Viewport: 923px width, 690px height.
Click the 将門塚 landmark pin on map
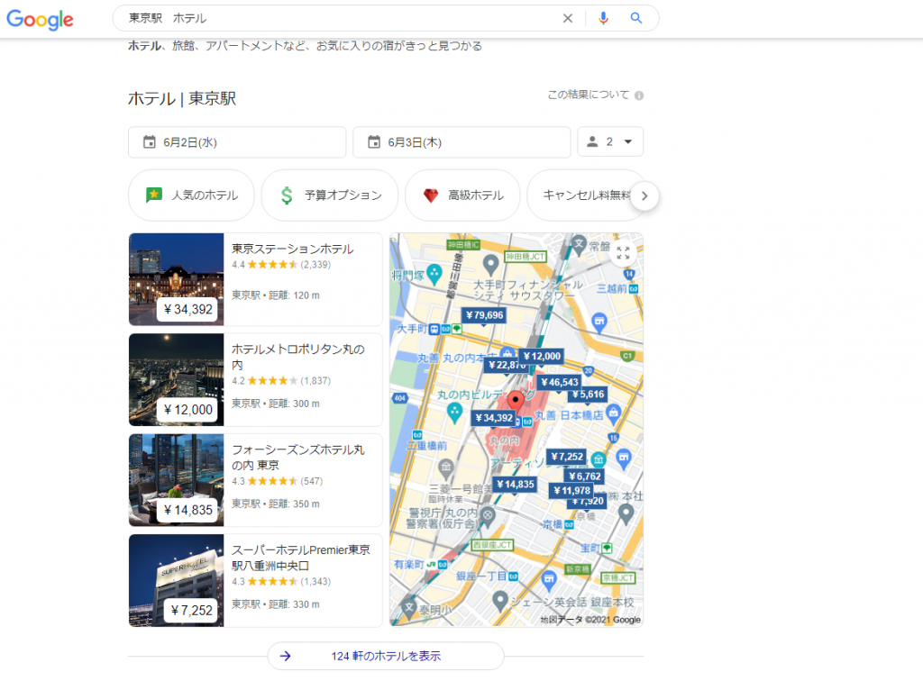(x=434, y=274)
